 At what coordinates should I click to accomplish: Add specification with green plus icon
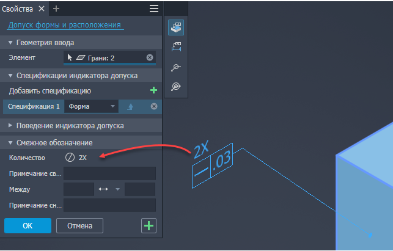click(153, 90)
